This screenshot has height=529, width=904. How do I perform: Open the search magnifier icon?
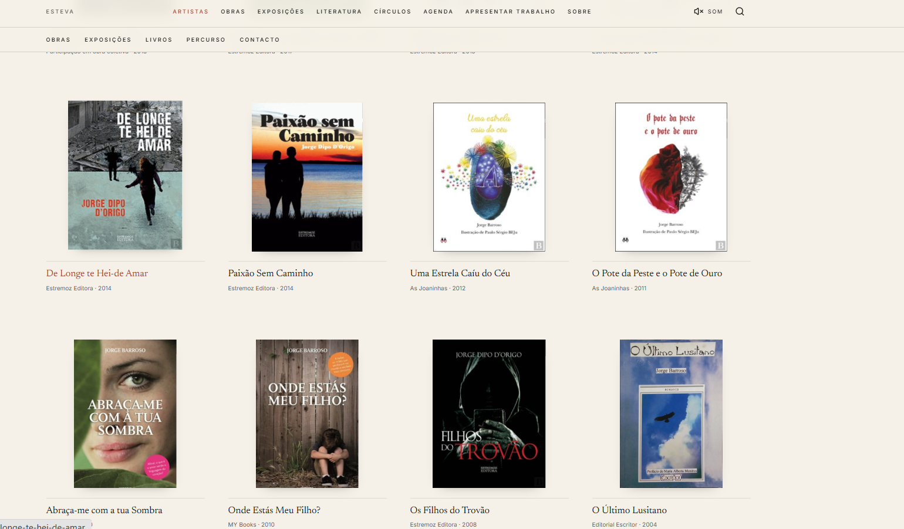pos(740,11)
